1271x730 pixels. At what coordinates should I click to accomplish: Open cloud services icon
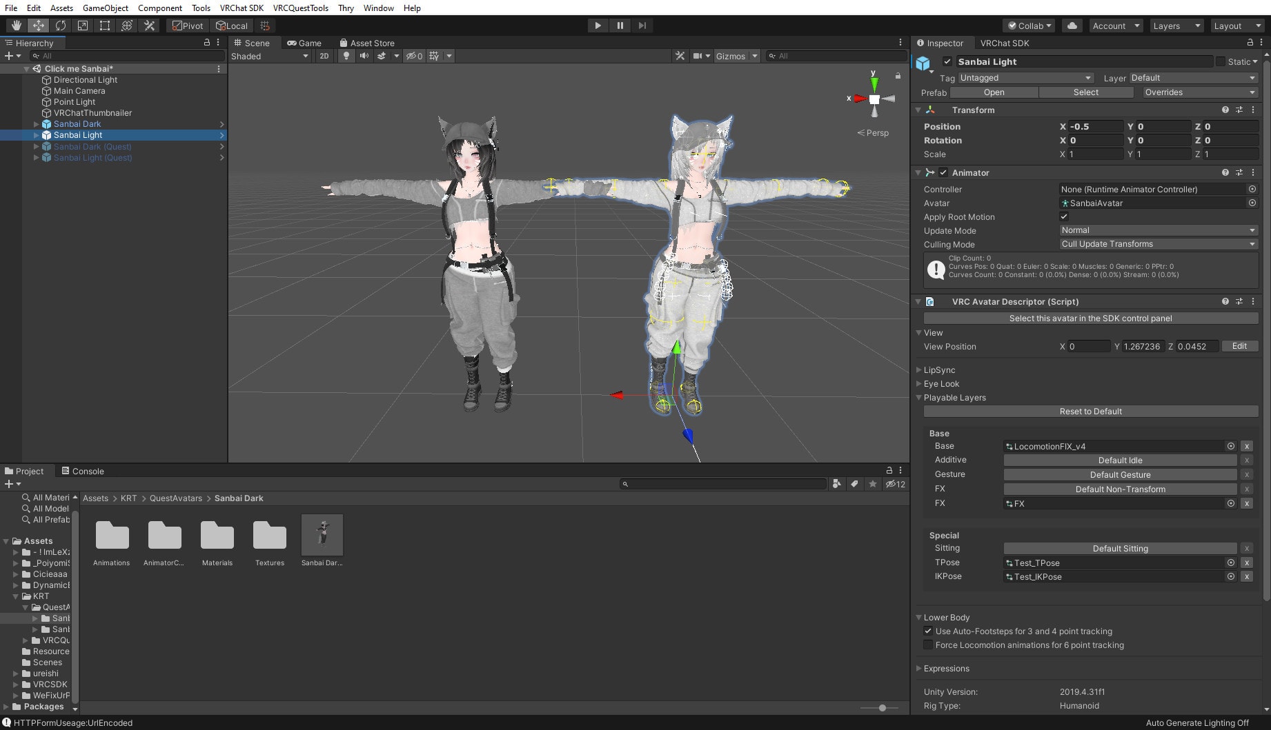coord(1072,26)
